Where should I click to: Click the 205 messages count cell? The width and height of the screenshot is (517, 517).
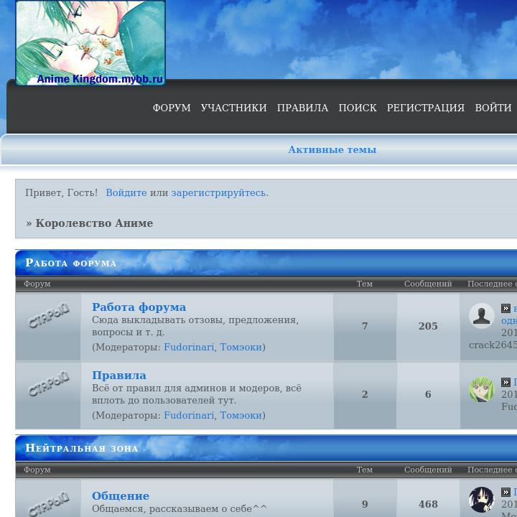point(428,326)
